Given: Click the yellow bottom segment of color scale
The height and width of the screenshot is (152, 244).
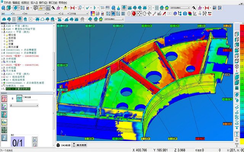Looking at the screenshot, I should pyautogui.click(x=242, y=141).
